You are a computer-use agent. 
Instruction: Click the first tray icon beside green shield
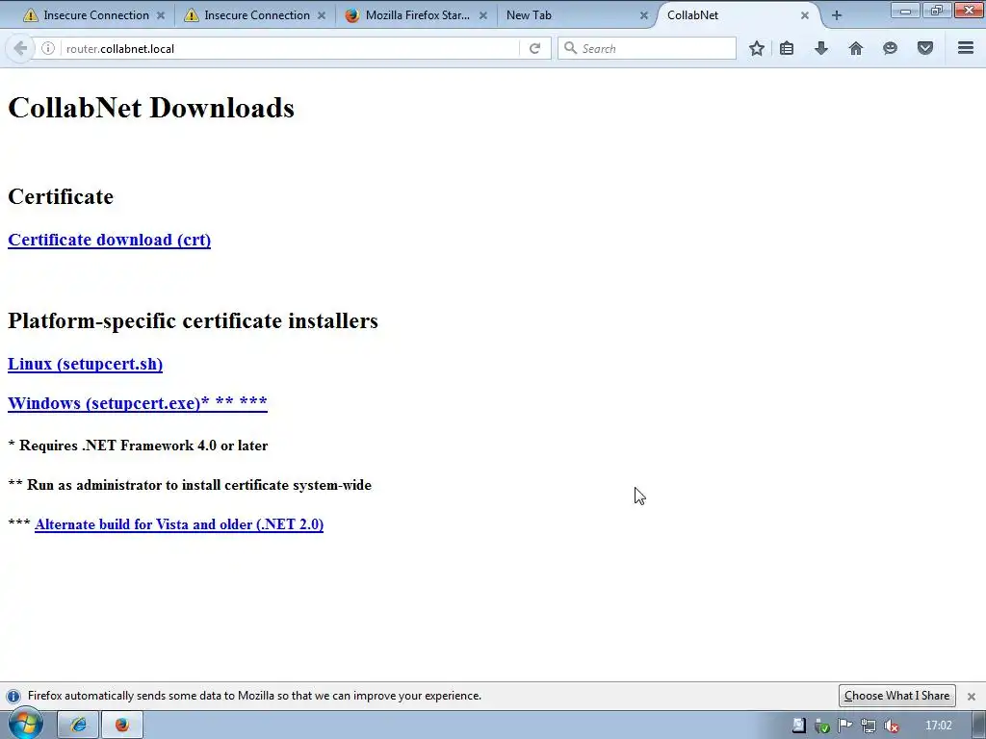point(798,726)
